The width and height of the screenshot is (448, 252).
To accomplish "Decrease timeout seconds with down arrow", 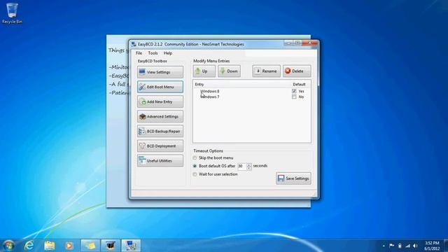I will (249, 168).
